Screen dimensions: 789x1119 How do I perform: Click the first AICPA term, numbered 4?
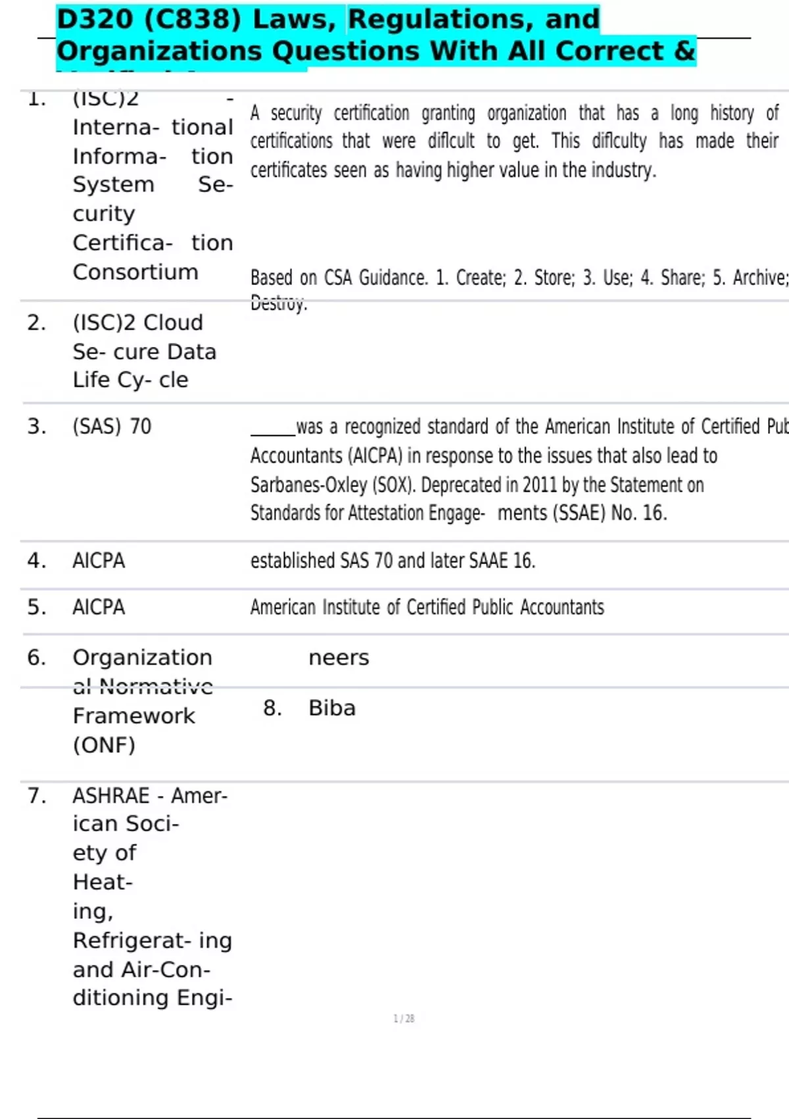[99, 561]
